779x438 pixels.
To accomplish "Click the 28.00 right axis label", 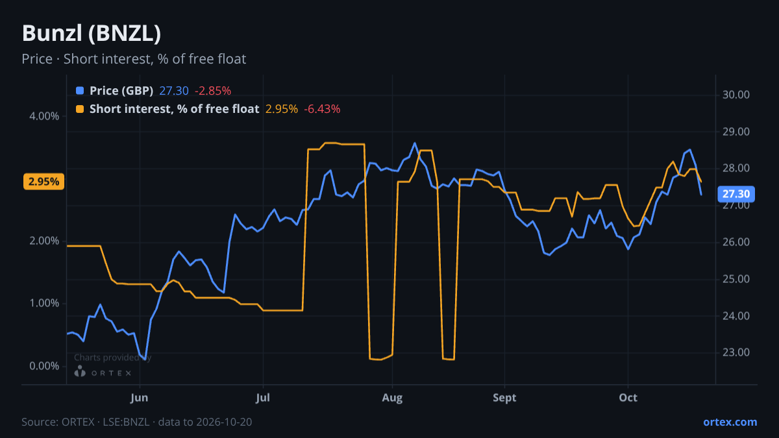I will [x=736, y=169].
